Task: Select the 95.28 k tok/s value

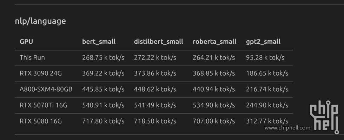Action: coord(265,57)
